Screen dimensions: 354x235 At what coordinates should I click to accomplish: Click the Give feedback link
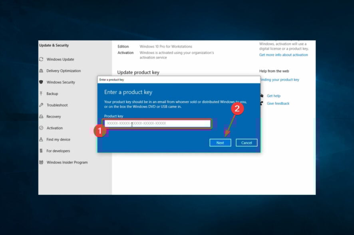(x=278, y=104)
